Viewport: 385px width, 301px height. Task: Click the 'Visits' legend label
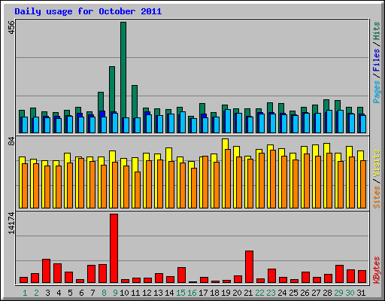(376, 164)
